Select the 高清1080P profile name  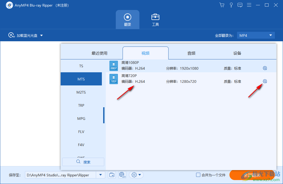coord(130,63)
